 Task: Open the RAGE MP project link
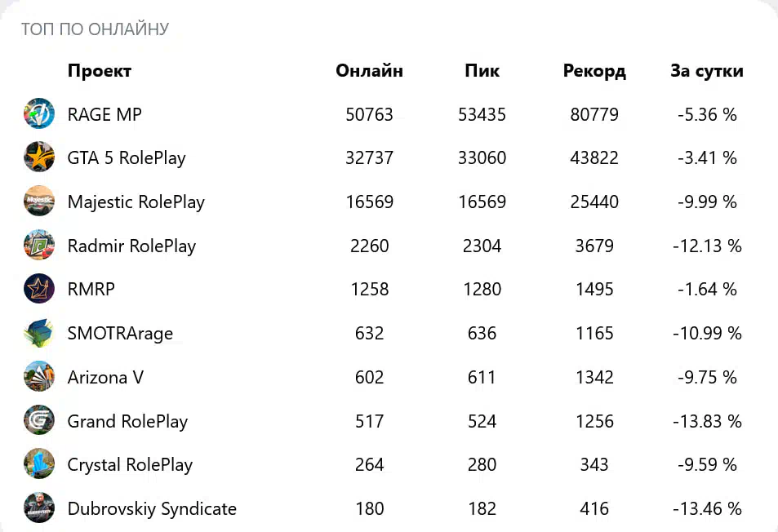pos(104,114)
